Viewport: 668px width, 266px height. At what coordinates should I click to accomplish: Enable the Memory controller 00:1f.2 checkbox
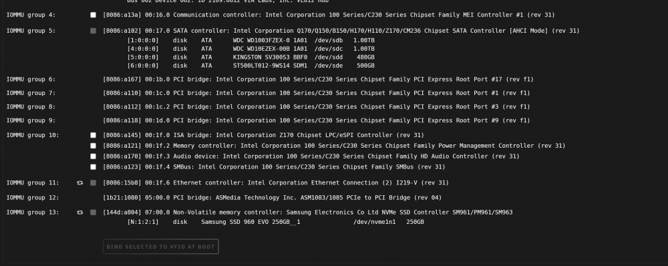pos(93,146)
